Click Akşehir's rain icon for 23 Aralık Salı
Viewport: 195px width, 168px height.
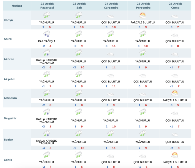pyautogui.click(x=78, y=74)
